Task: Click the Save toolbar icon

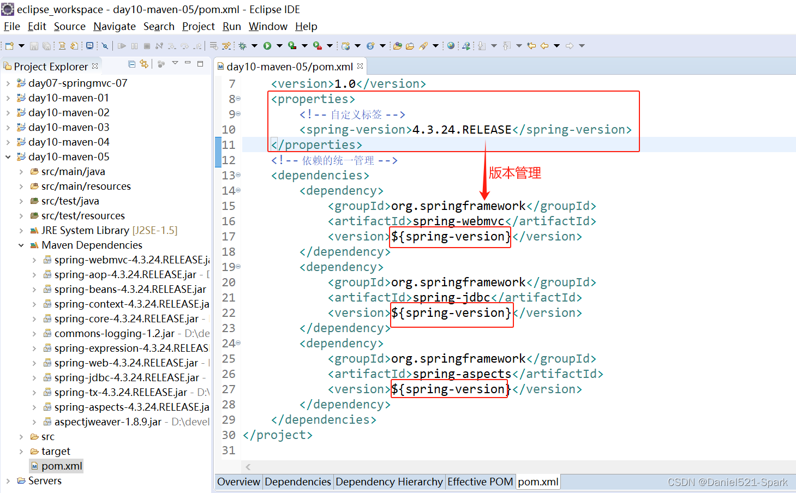Action: (x=34, y=46)
